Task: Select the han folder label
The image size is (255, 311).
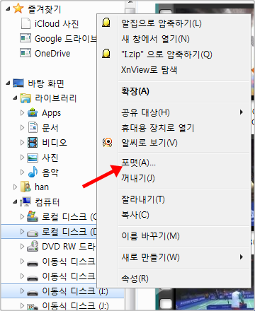Action: pos(42,187)
